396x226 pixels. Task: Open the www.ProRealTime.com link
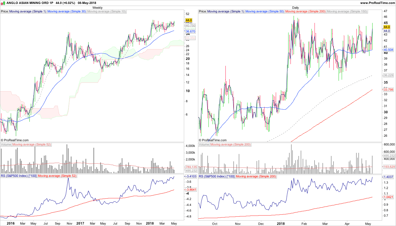[377, 3]
